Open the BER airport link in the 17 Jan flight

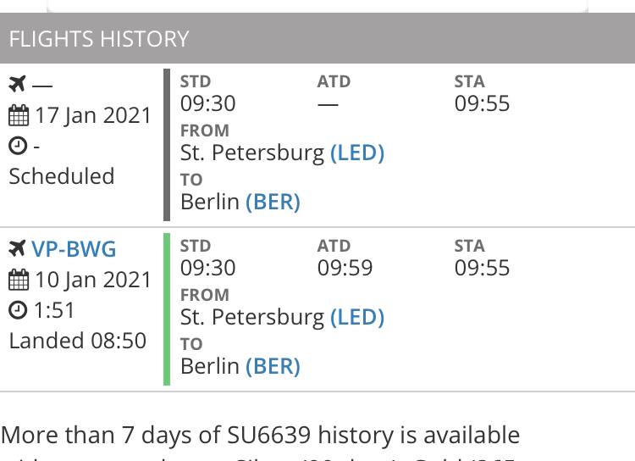tap(273, 202)
